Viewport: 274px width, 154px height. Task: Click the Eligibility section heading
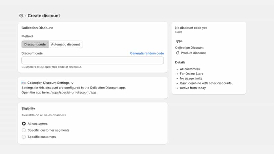[28, 108]
